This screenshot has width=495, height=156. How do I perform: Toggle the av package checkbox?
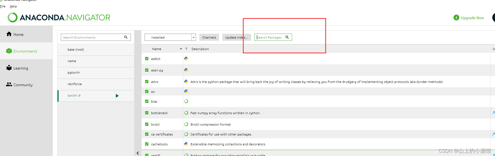(x=147, y=91)
